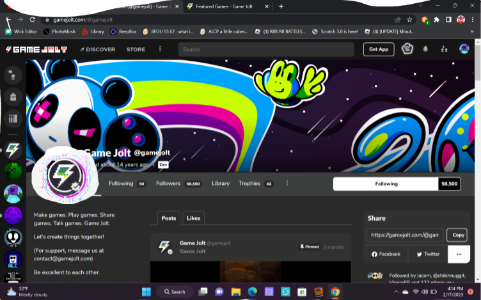Share the profile on Facebook
Image resolution: width=481 pixels, height=300 pixels.
click(x=386, y=254)
